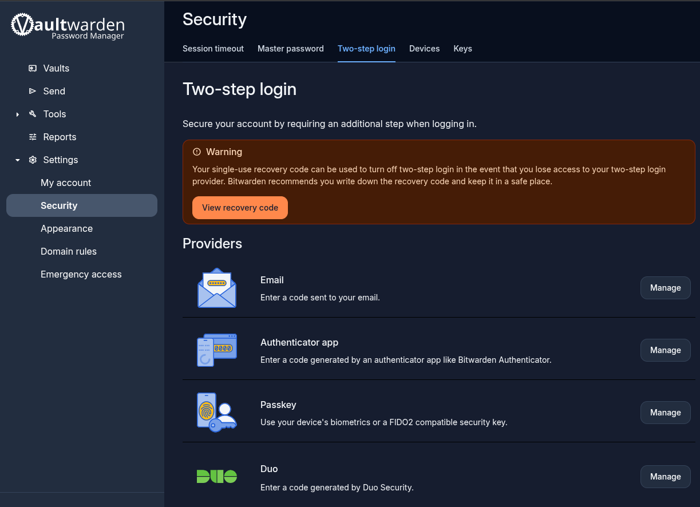
Task: Click the Providers heading
Action: (212, 244)
